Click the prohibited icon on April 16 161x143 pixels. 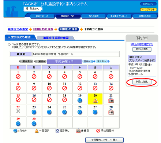click(x=34, y=100)
